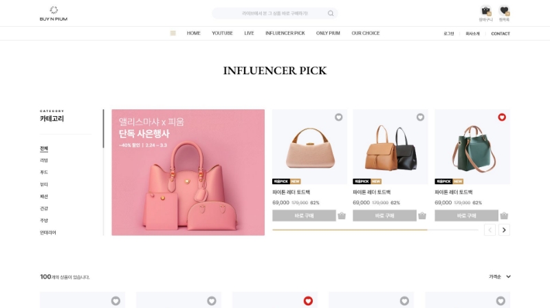Open the INFLUENCER PICK menu item

pos(285,33)
